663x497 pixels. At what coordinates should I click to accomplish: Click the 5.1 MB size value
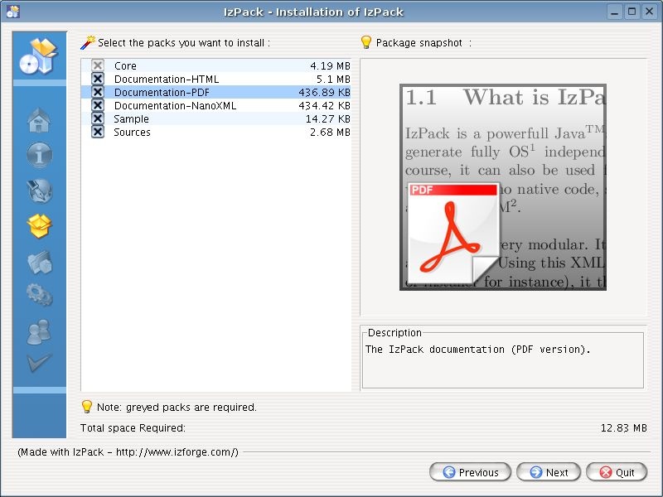(x=333, y=79)
